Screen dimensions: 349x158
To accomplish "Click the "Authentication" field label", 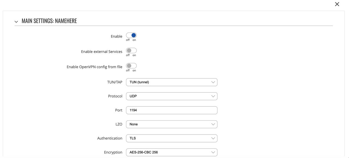I will pos(110,138).
